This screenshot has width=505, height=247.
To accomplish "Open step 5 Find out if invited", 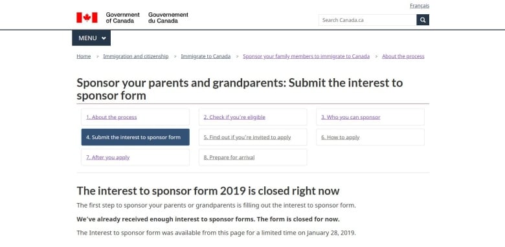I will coord(252,137).
